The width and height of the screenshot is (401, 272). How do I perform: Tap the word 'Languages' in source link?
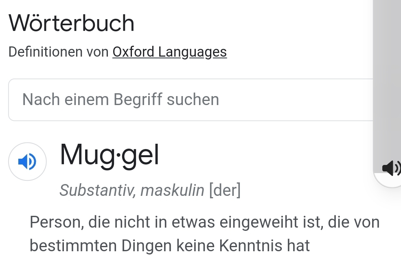(192, 52)
